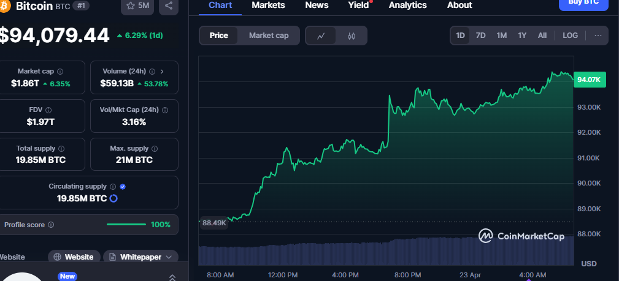This screenshot has width=619, height=281.
Task: Click the CoinMarketCap logo on chart
Action: pos(521,236)
